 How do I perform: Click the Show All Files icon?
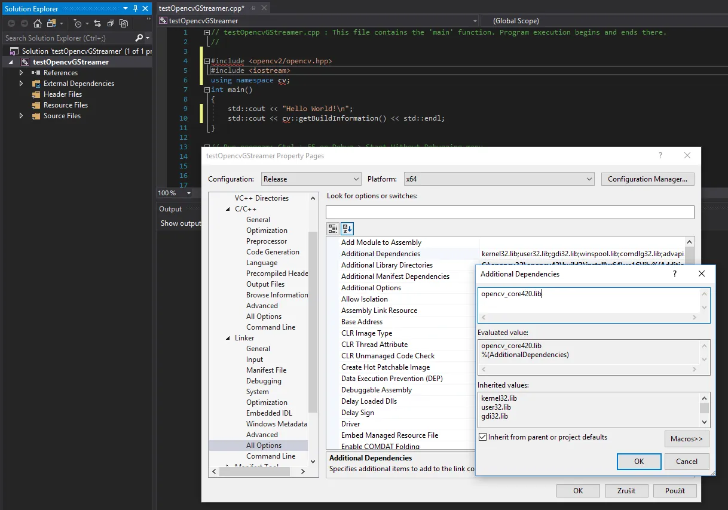pyautogui.click(x=124, y=23)
